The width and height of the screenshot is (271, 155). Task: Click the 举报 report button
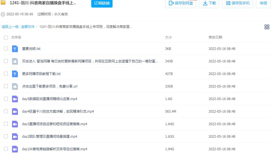(263, 3)
